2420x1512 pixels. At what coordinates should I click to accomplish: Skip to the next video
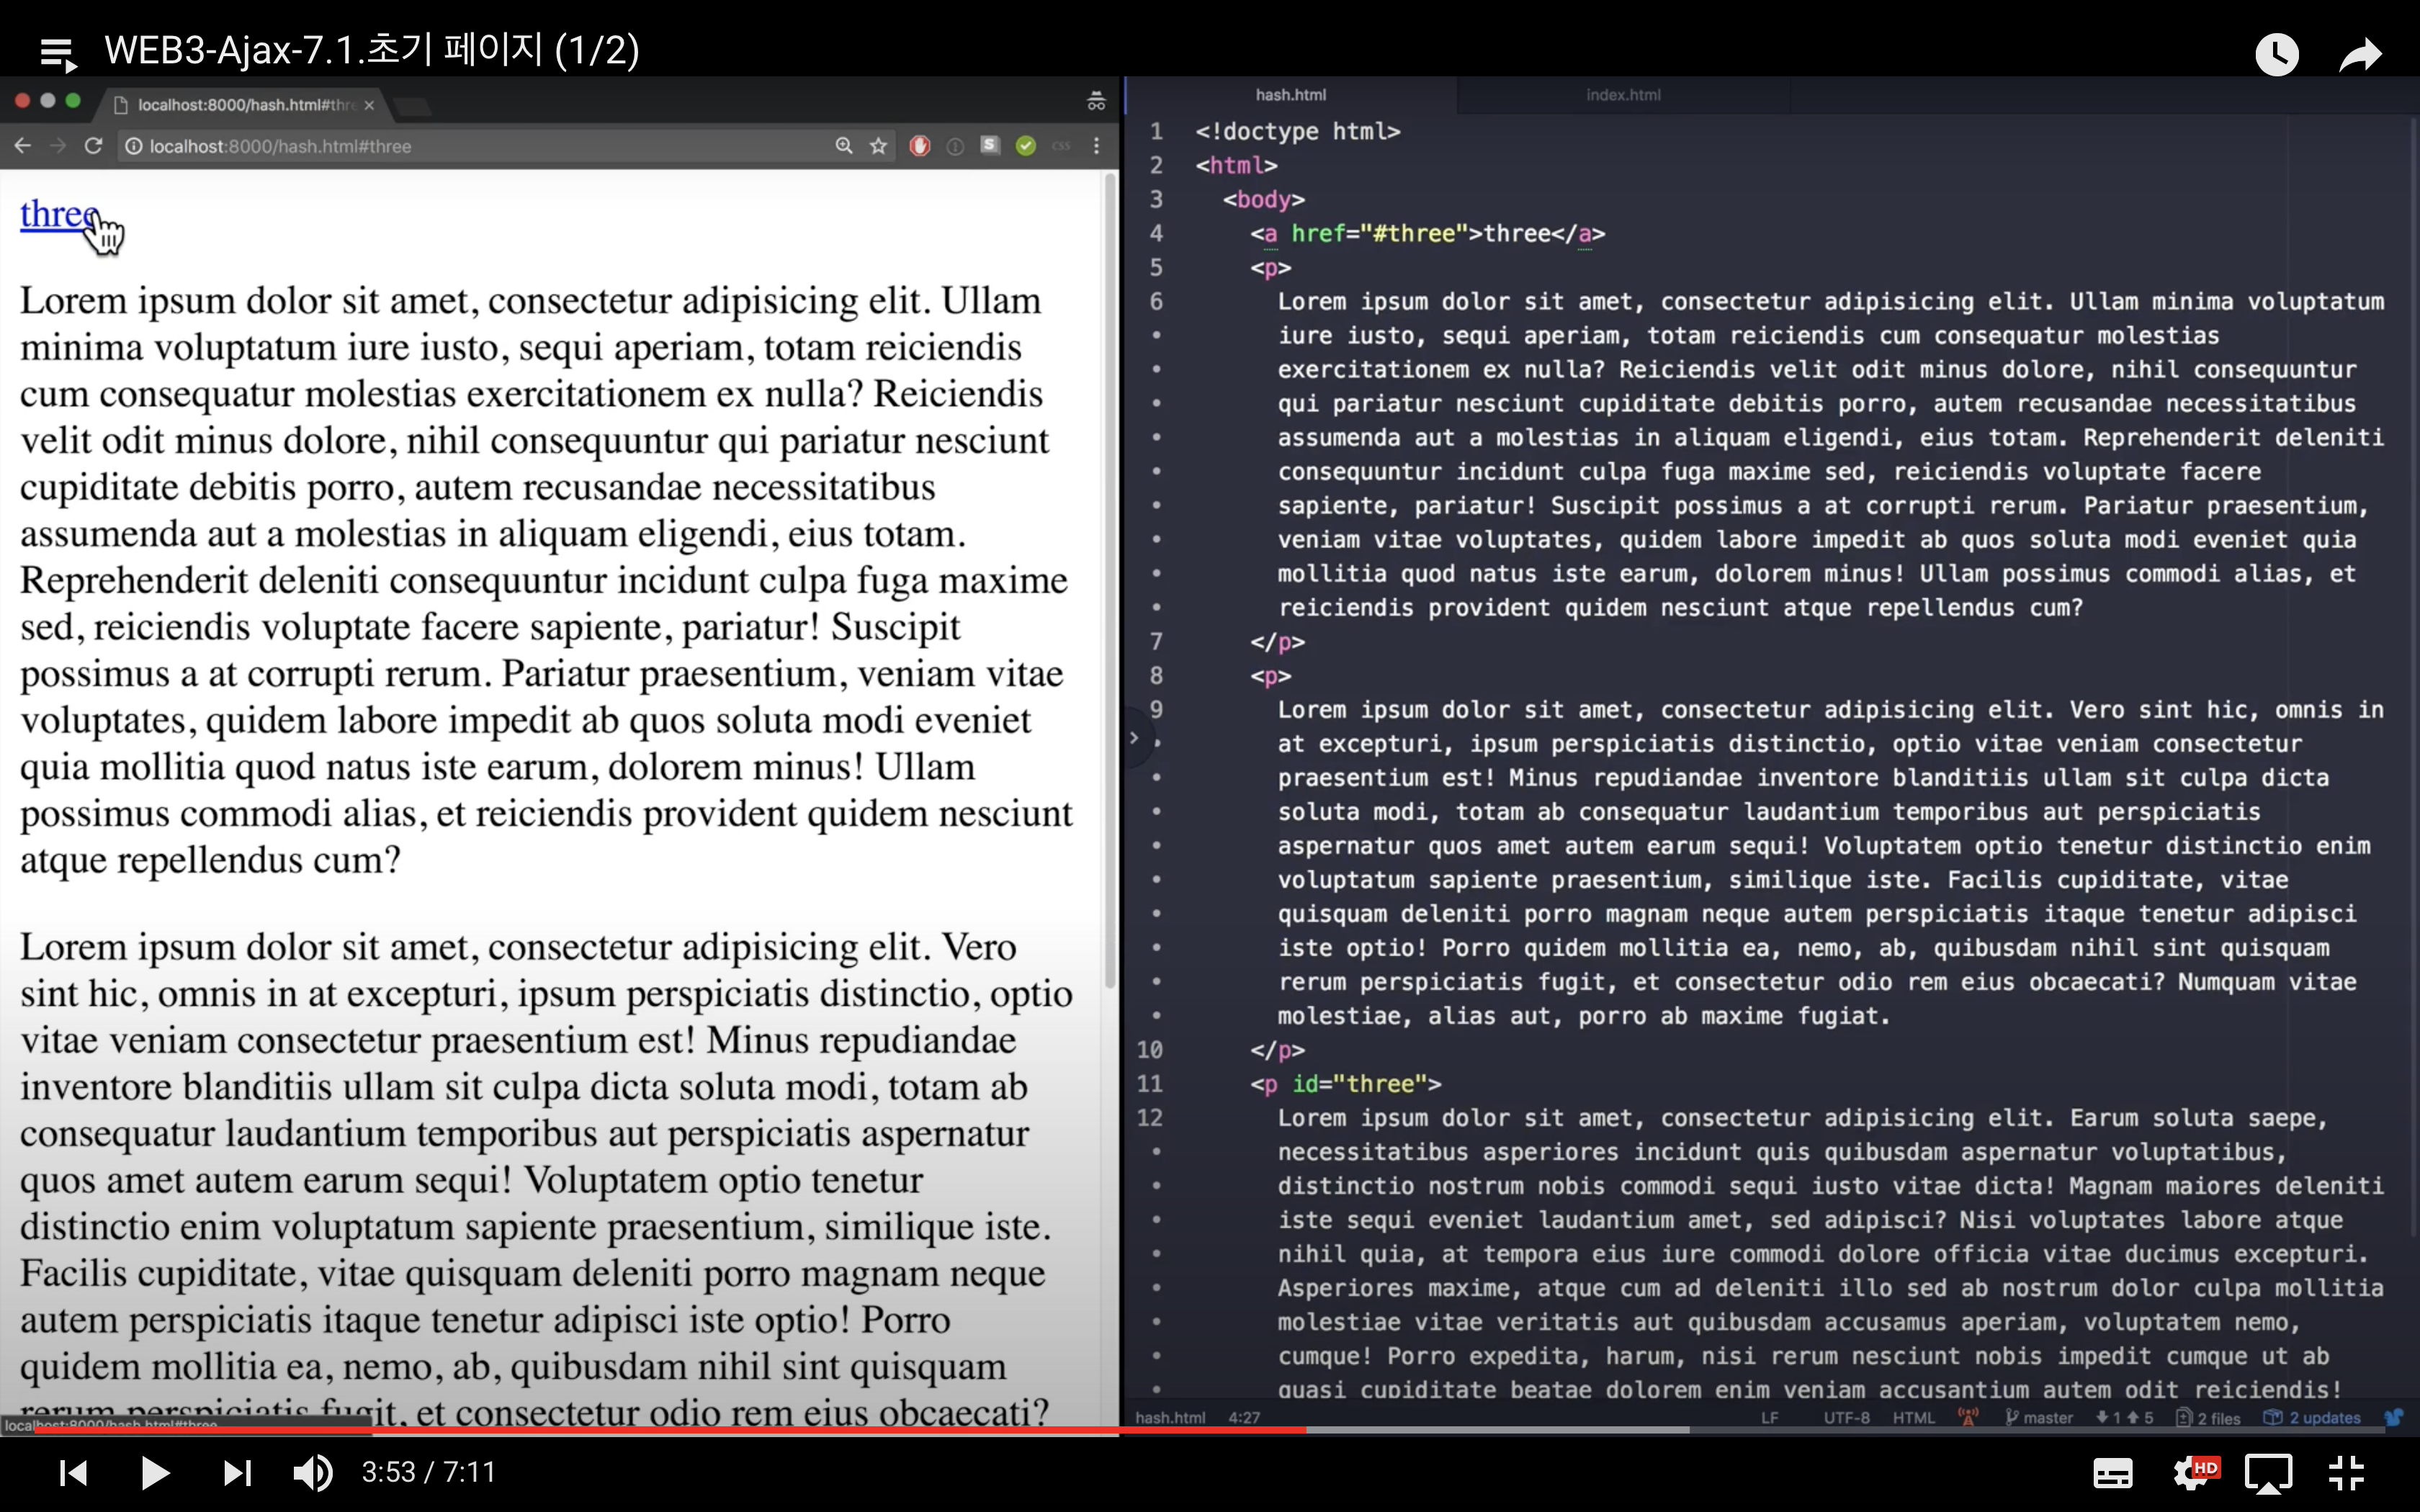click(x=237, y=1472)
